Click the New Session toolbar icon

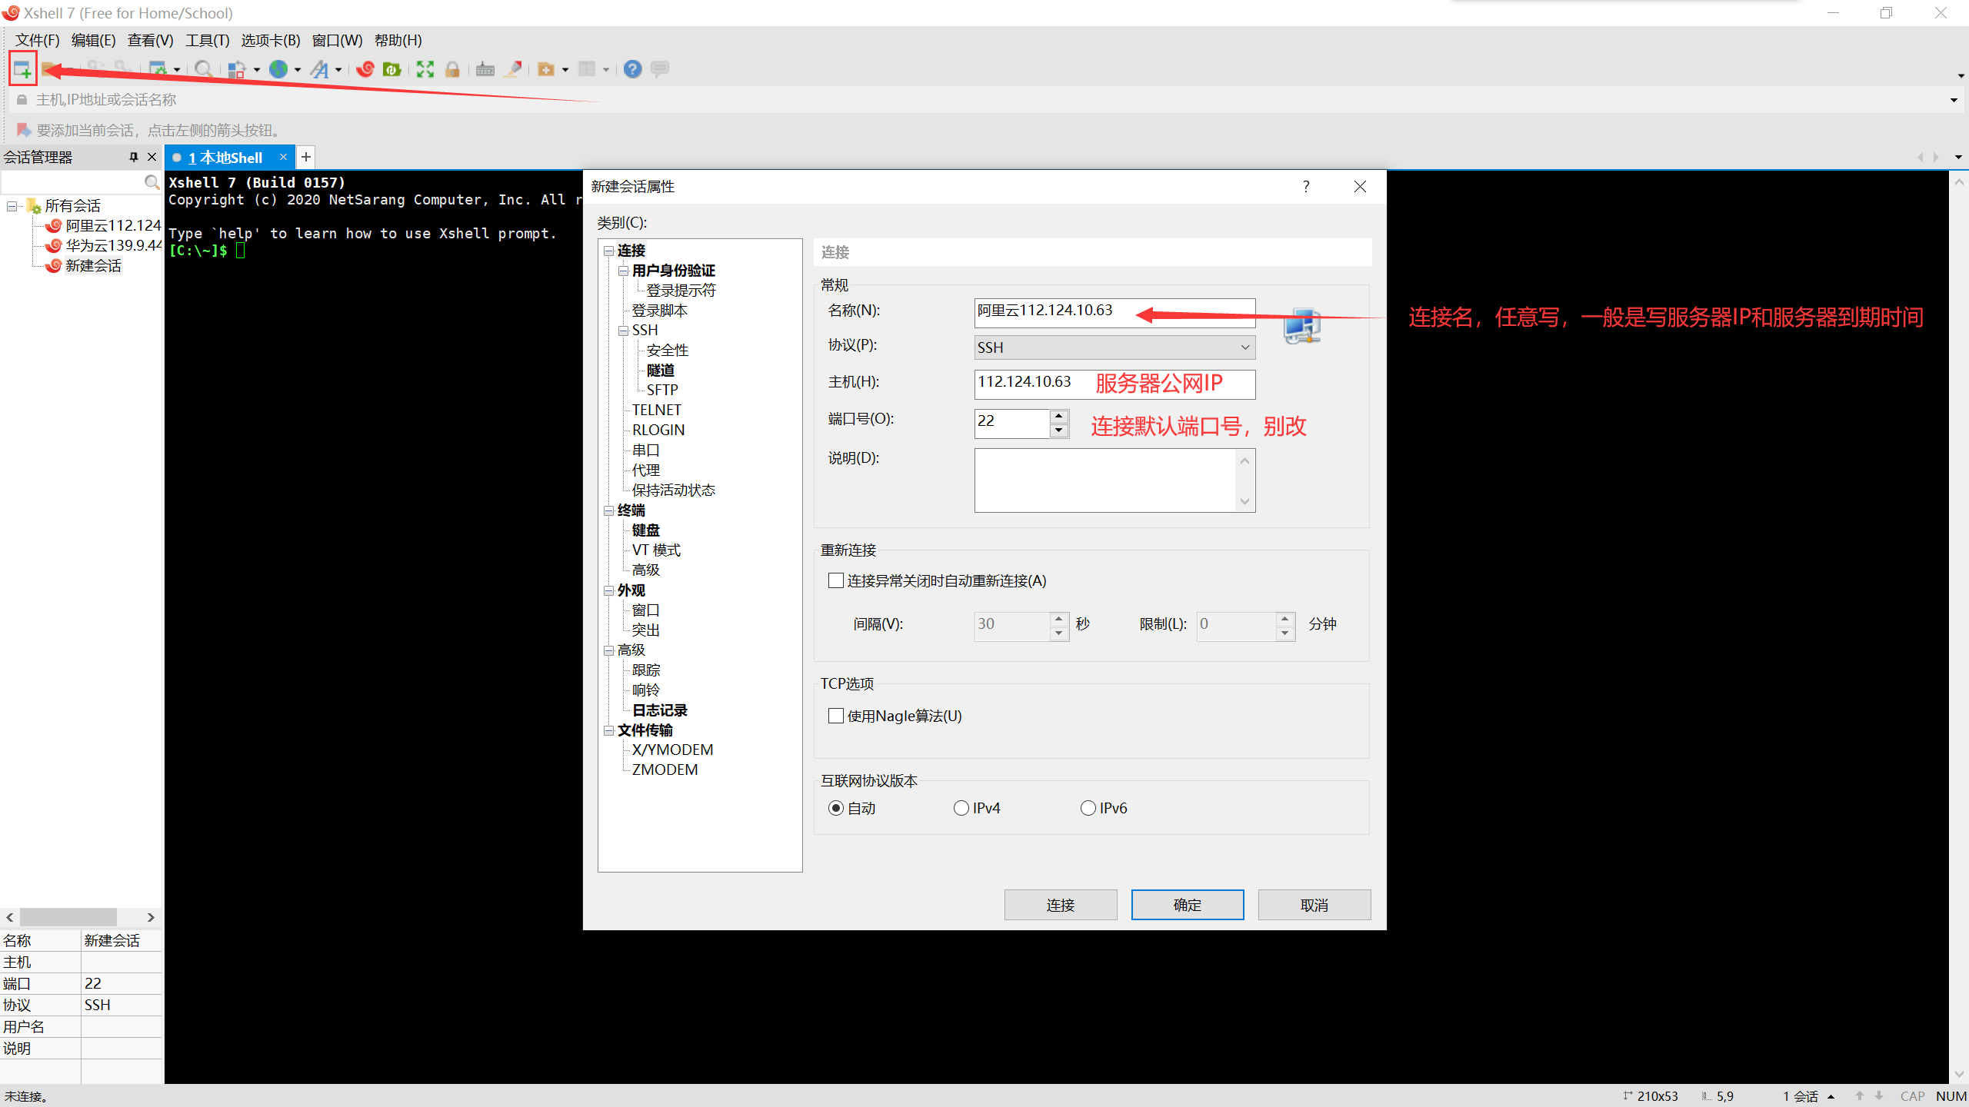pos(22,69)
